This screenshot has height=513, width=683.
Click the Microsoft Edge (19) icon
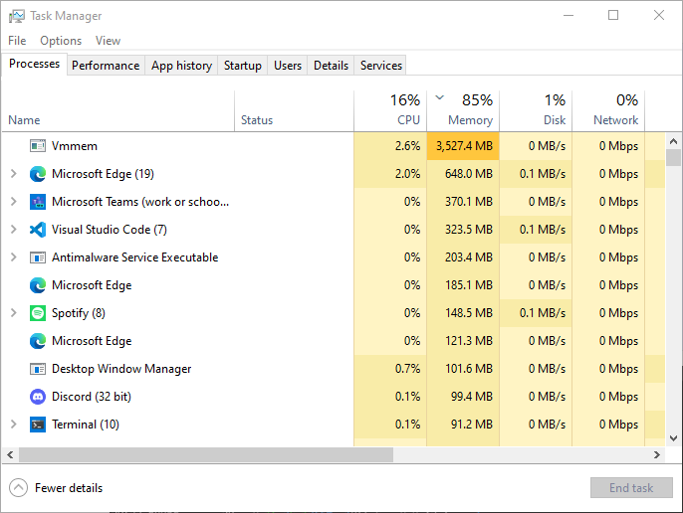pos(38,174)
